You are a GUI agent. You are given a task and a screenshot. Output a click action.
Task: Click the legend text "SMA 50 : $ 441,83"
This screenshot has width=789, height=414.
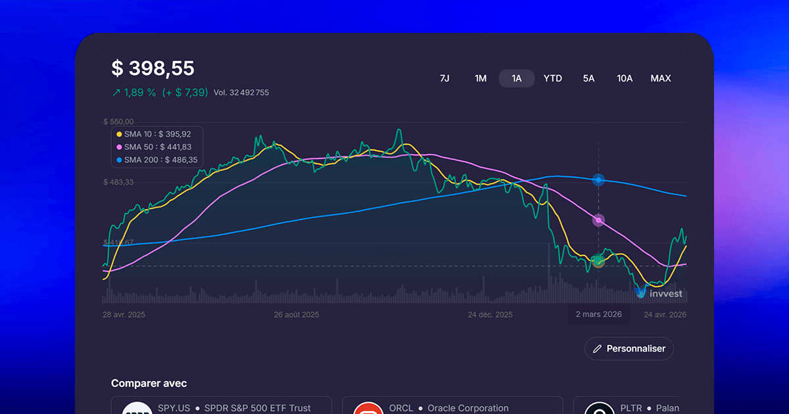pyautogui.click(x=158, y=147)
